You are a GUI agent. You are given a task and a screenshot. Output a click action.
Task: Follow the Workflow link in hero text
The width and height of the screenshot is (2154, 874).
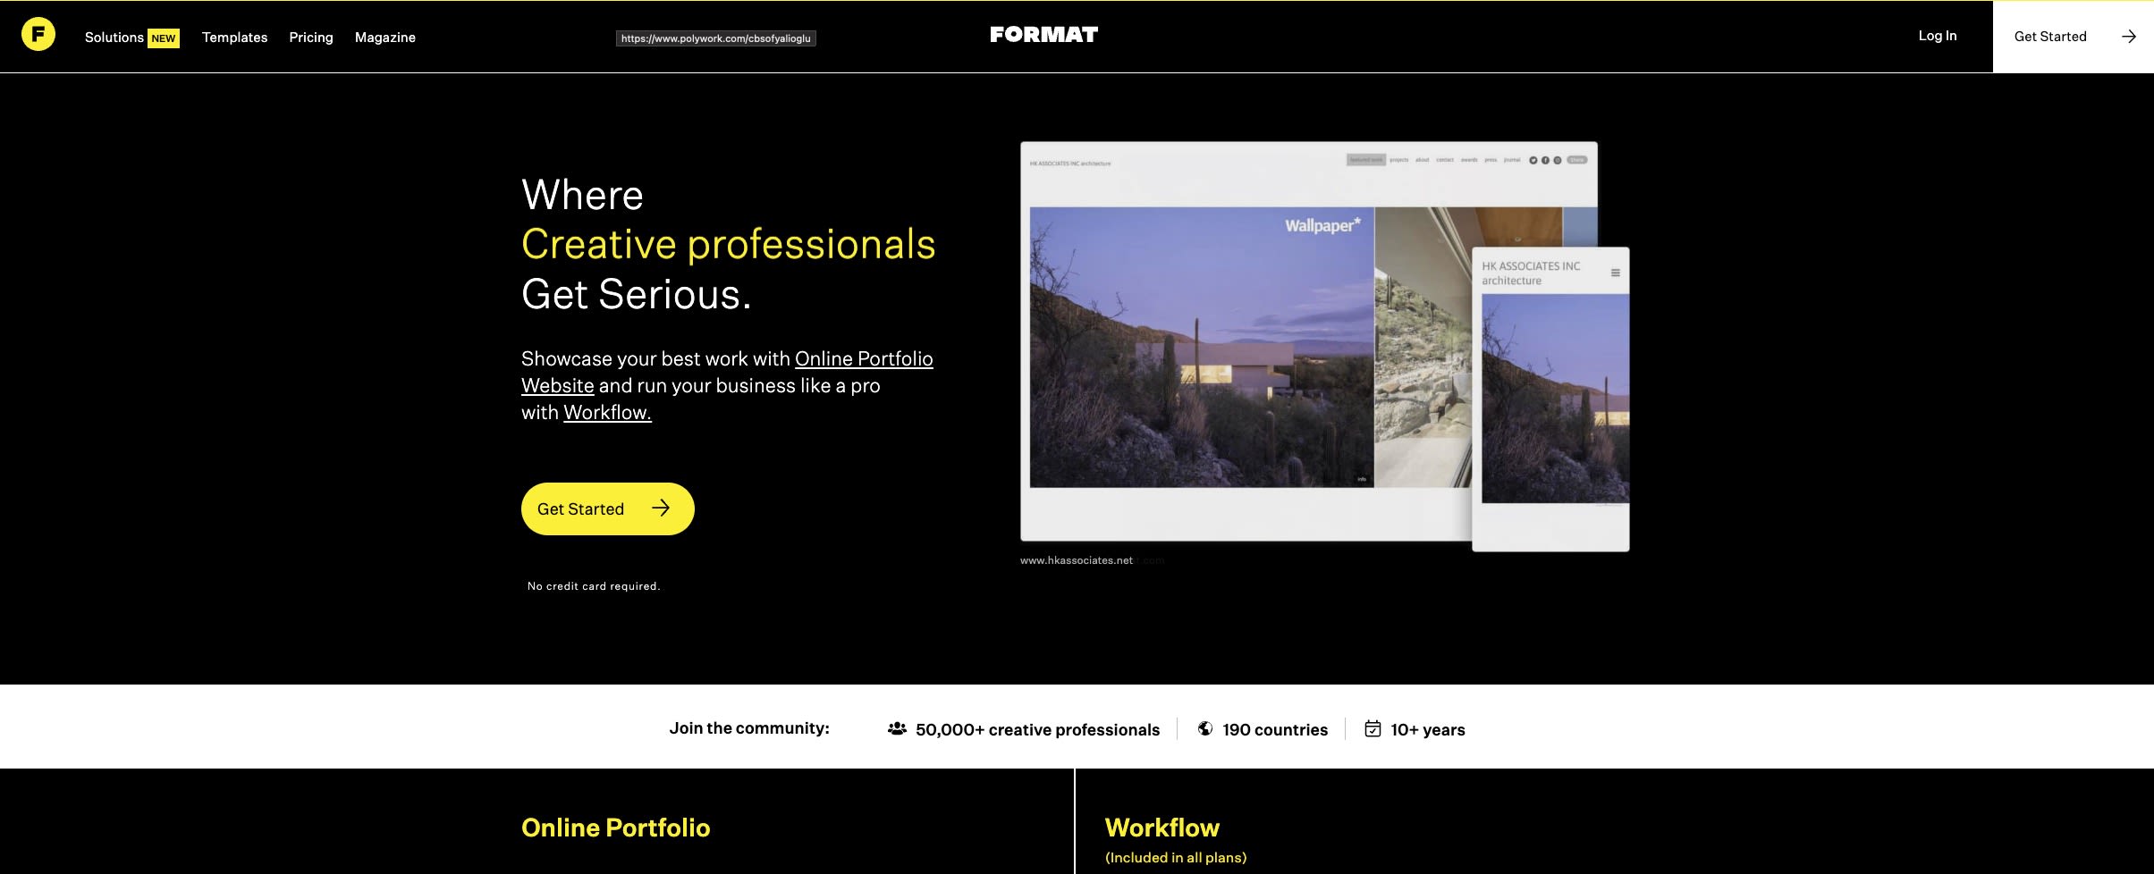tap(607, 412)
